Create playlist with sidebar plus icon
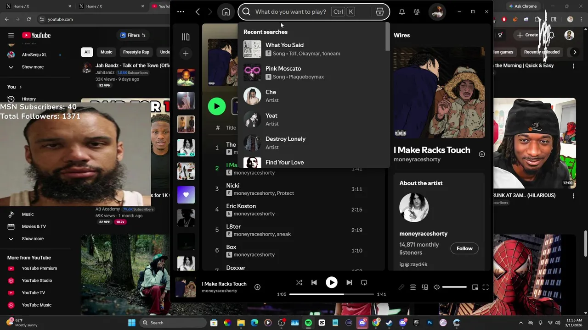The width and height of the screenshot is (588, 330). click(186, 54)
